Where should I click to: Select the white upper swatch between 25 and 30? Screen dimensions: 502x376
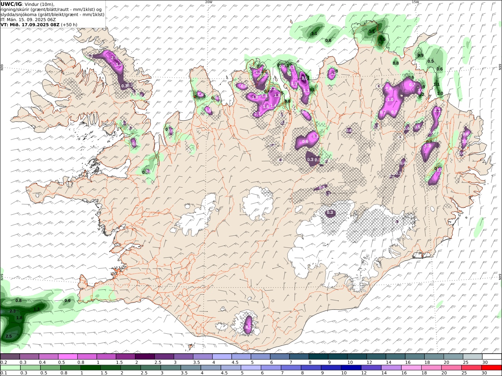pos(472,356)
